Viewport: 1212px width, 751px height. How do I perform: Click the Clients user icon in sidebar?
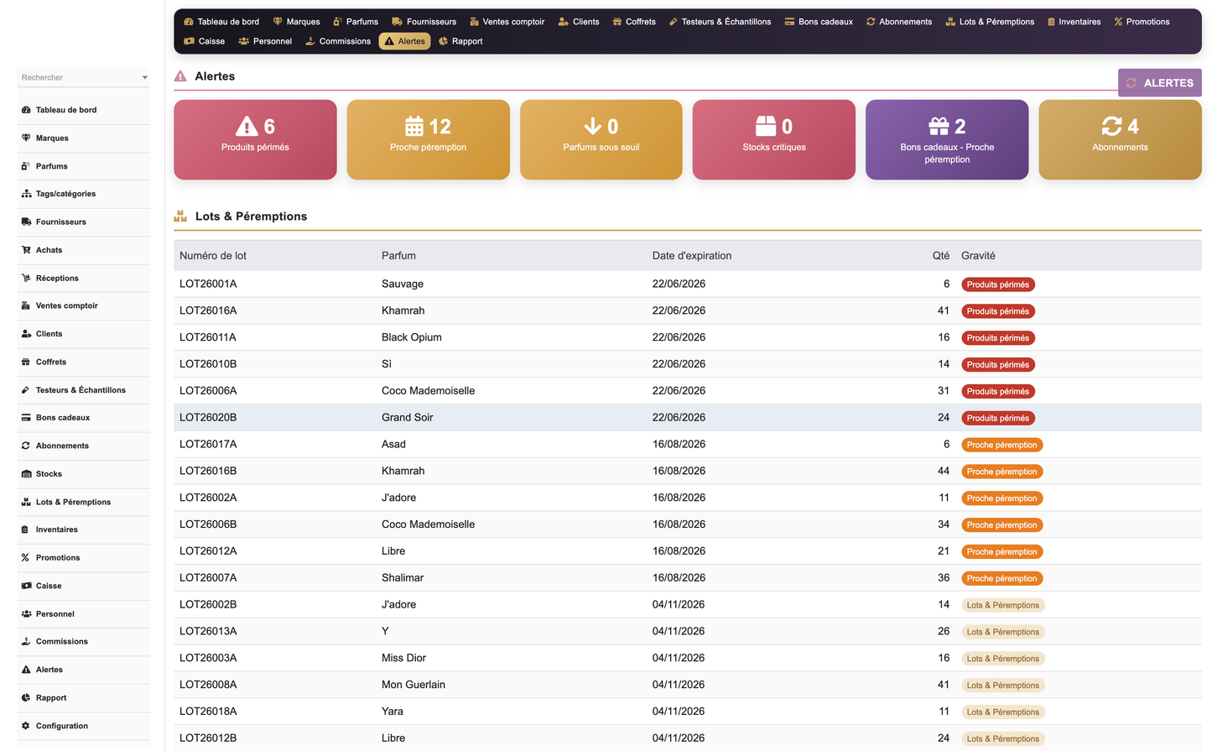tap(26, 334)
